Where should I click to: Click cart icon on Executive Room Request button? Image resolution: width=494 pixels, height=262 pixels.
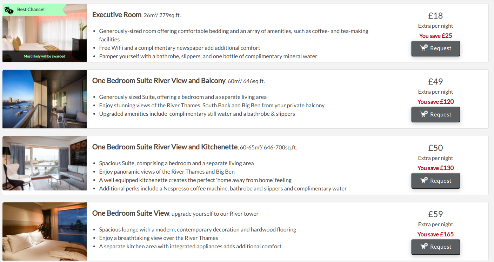(x=424, y=48)
